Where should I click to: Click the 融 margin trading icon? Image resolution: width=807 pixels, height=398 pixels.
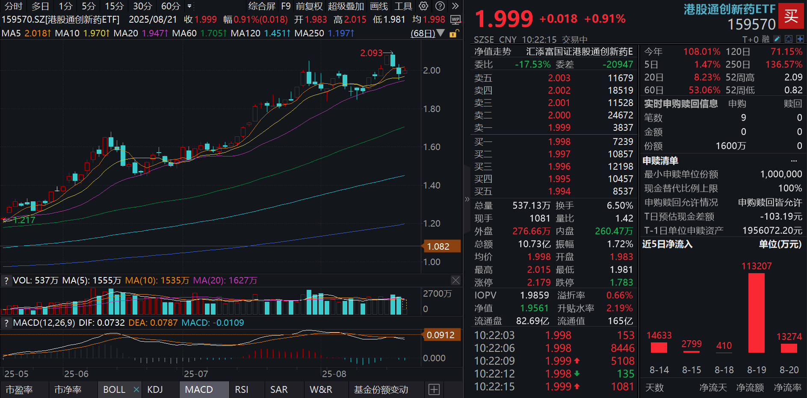[x=766, y=38]
